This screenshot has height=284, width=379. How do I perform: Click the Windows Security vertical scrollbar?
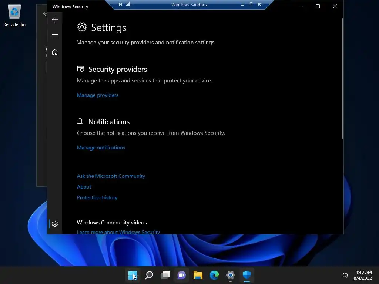tap(342, 79)
